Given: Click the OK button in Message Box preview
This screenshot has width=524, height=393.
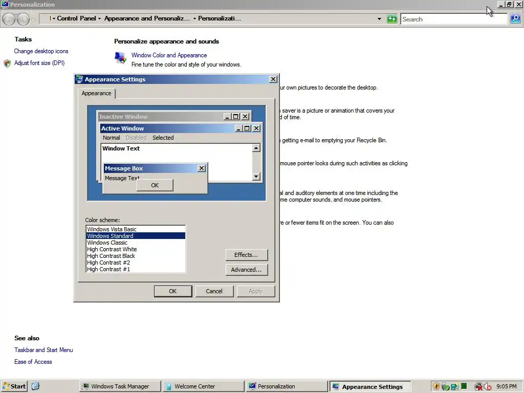Looking at the screenshot, I should (155, 185).
